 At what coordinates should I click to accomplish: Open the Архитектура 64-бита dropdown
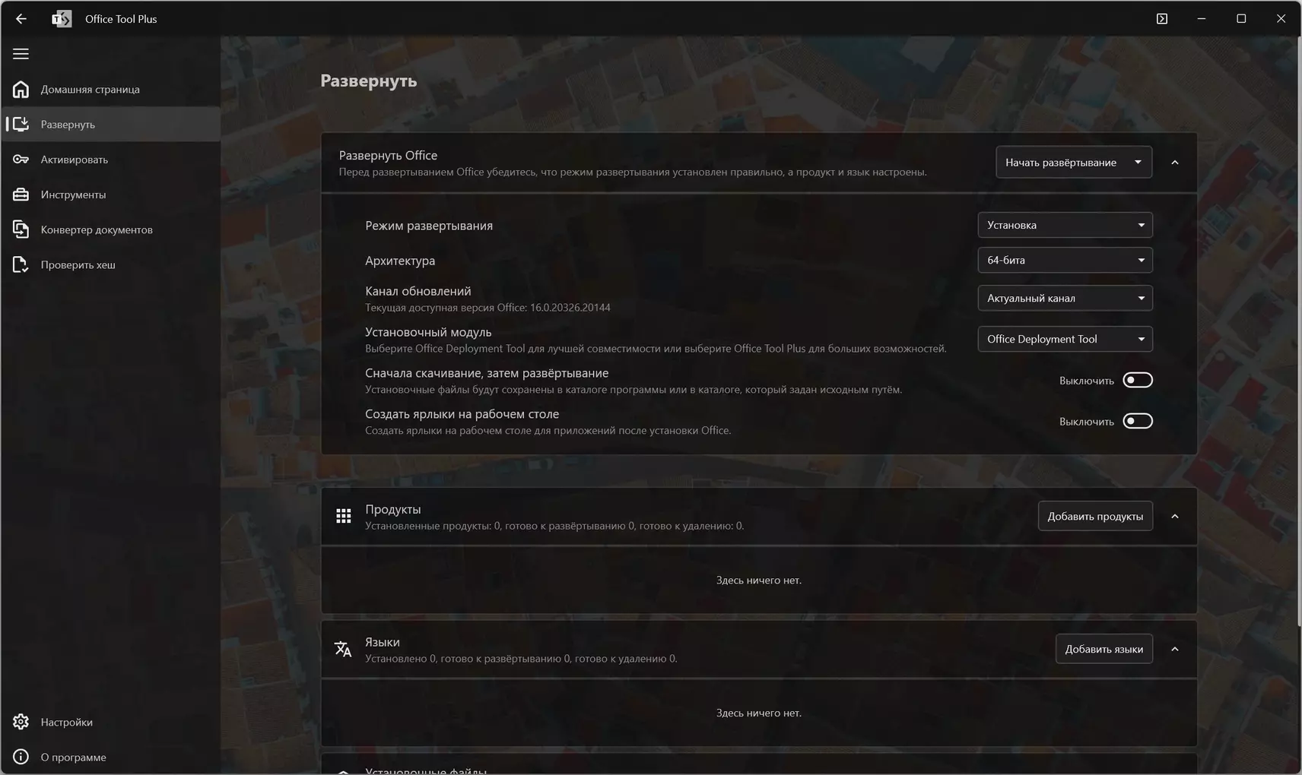pyautogui.click(x=1065, y=260)
